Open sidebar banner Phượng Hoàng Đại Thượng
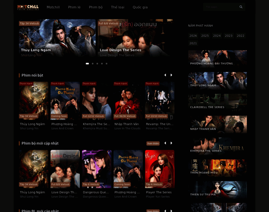269x212 pixels. pyautogui.click(x=218, y=59)
